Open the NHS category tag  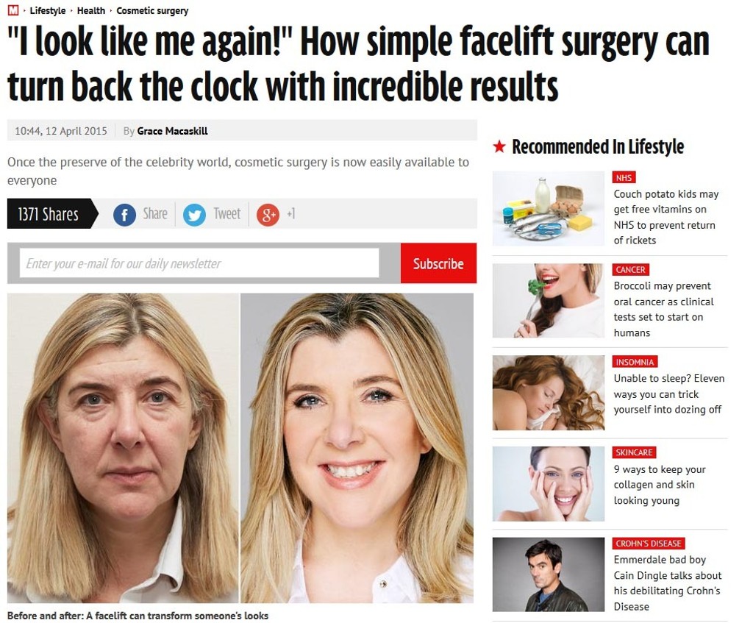[x=624, y=178]
